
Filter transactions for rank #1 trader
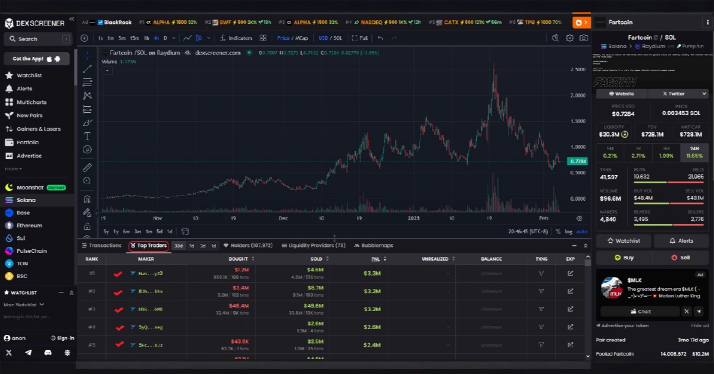(541, 273)
